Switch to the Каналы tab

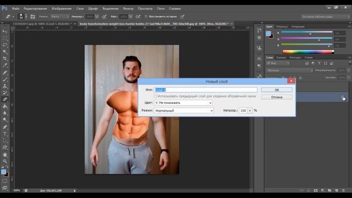281,57
